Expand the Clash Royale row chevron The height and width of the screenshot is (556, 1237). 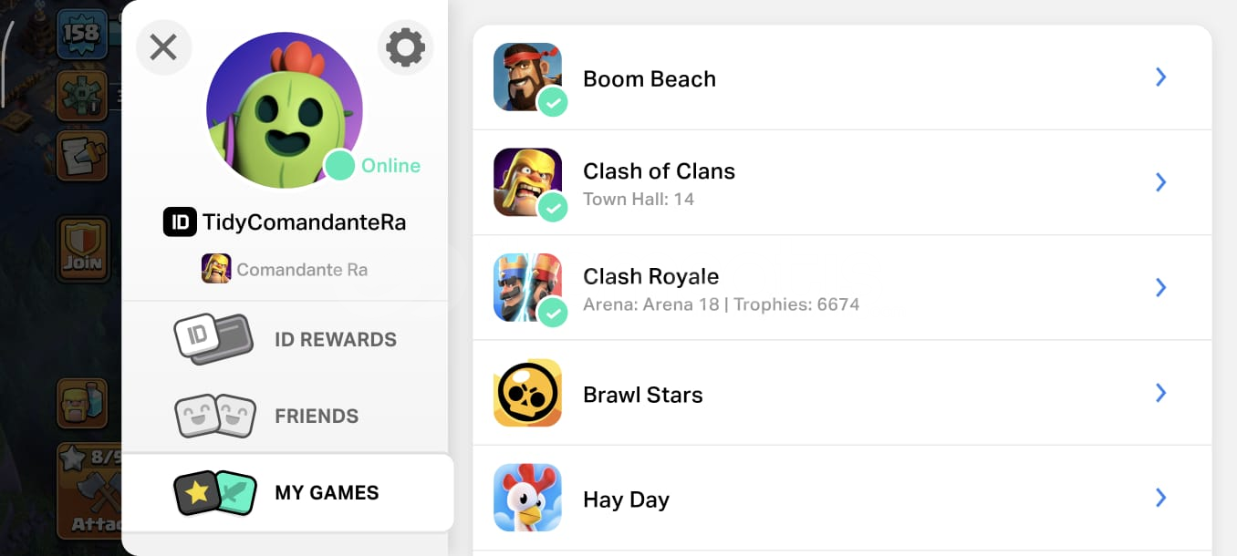(x=1160, y=287)
